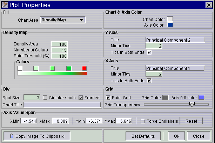Select the pale green density color swatch
The height and width of the screenshot is (143, 215).
coord(36,68)
